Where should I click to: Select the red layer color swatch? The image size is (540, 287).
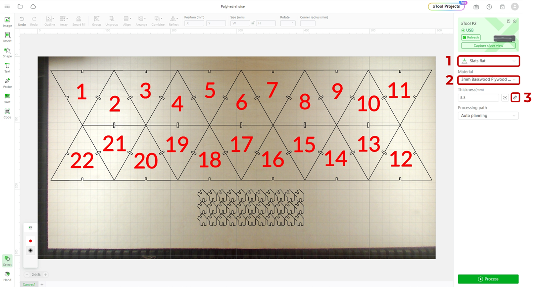(31, 241)
